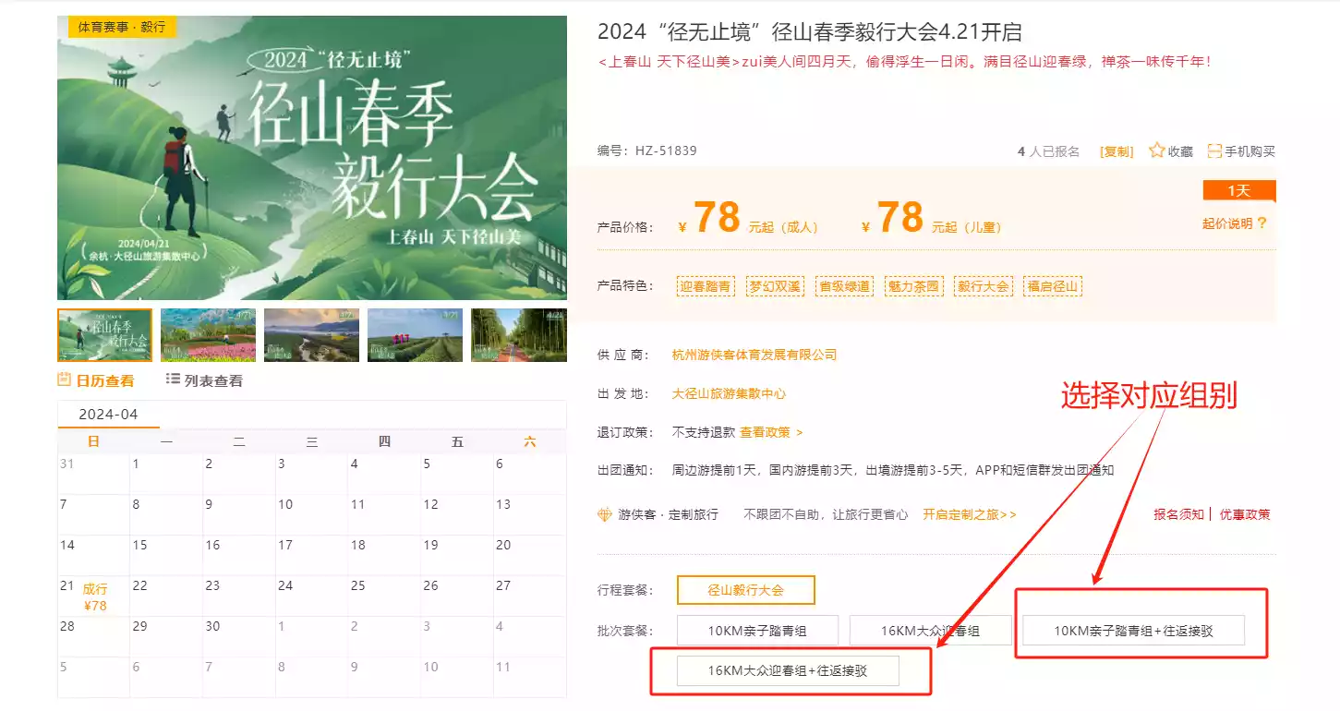Screen dimensions: 1340x711
Task: Click the mobile purchase (手机购买) icon
Action: point(1214,151)
